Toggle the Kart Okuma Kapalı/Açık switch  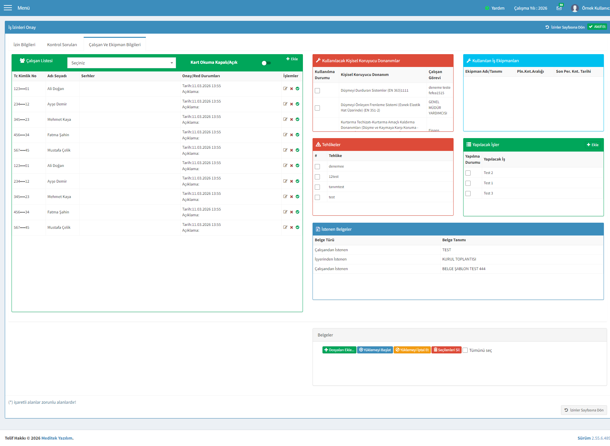(x=266, y=63)
